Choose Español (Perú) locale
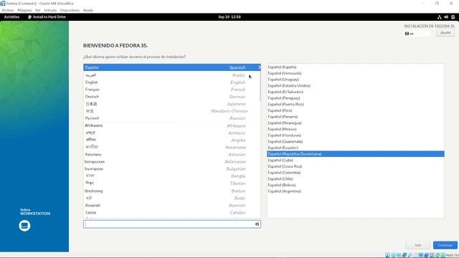 356,110
